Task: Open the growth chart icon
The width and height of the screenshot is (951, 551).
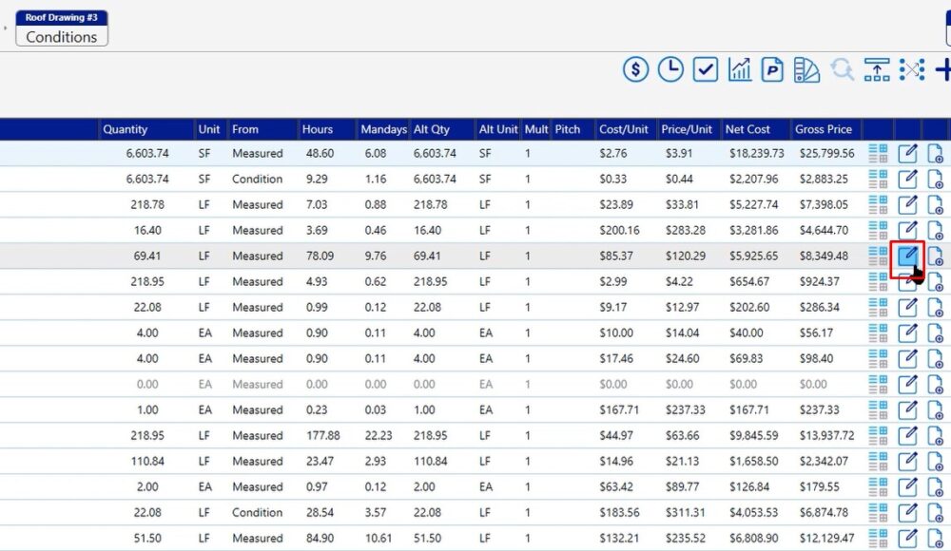Action: coord(739,69)
